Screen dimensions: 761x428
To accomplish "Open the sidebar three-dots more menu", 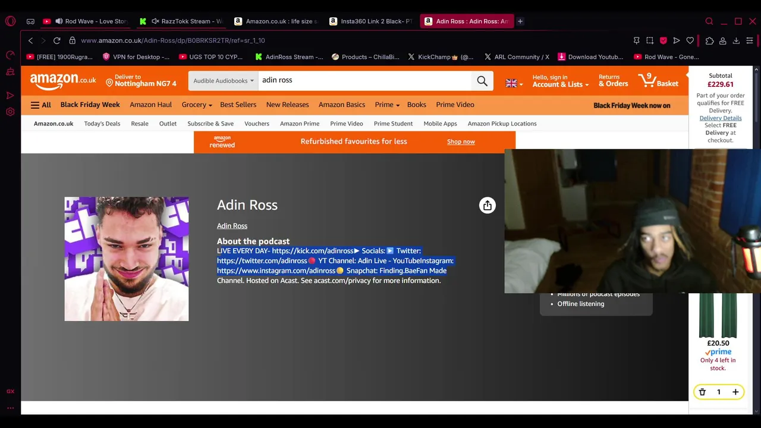I will (x=10, y=408).
